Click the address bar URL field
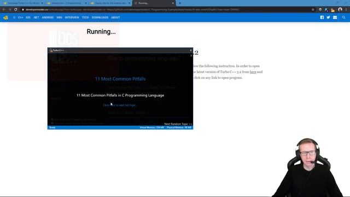This screenshot has width=350, height=197. (x=165, y=10)
